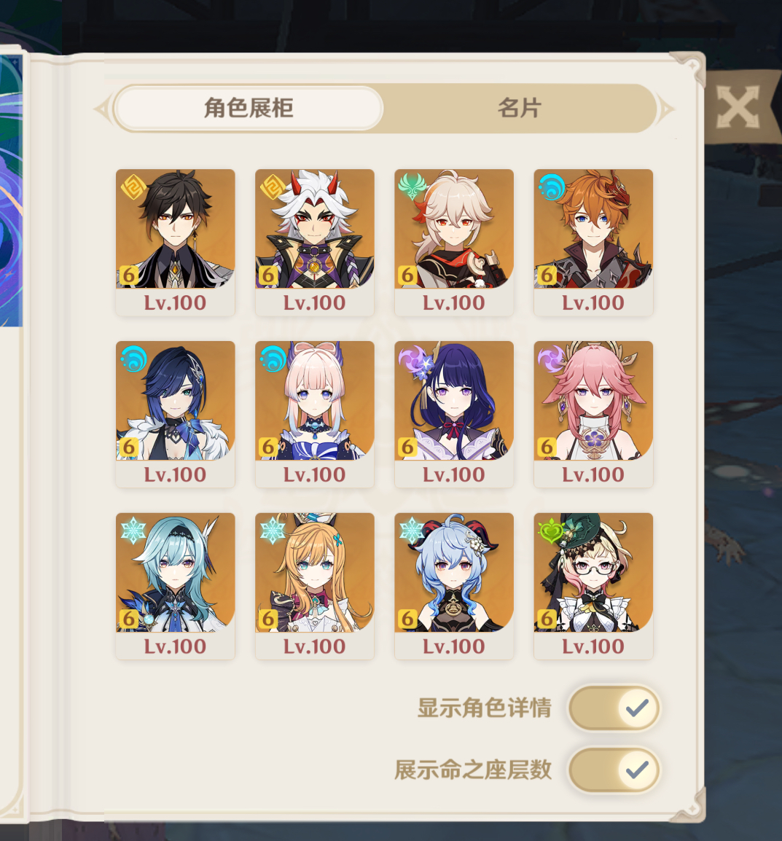782x841 pixels.
Task: Click the Geo element icon on Itto's card
Action: tap(272, 187)
